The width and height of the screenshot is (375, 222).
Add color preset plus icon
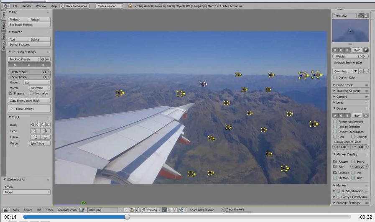[x=361, y=71]
